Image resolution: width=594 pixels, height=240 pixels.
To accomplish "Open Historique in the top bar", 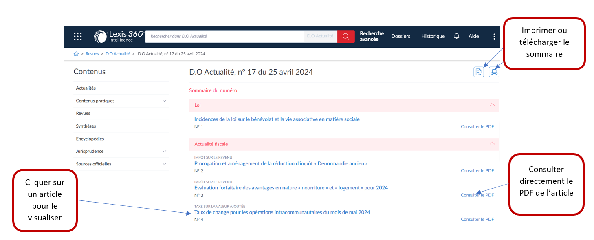I will pos(433,36).
